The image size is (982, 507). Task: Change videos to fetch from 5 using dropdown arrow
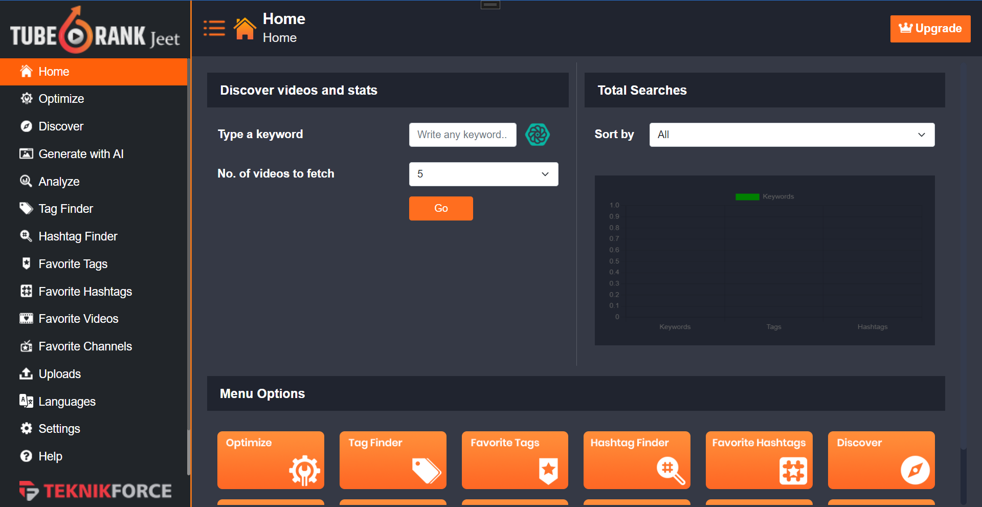545,174
